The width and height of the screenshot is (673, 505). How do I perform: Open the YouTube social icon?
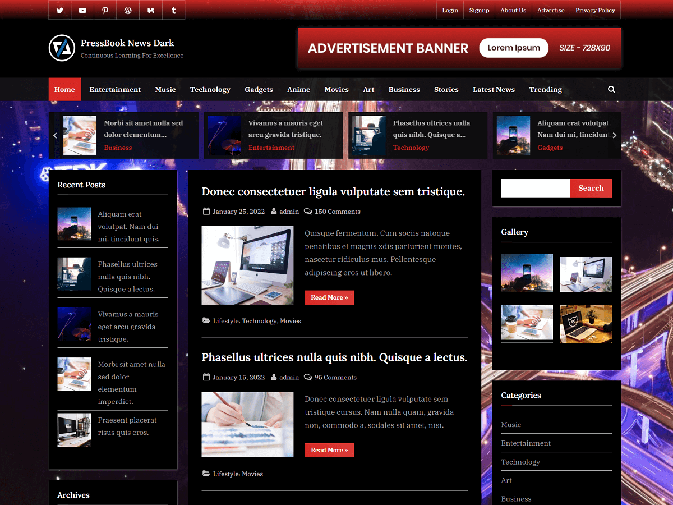(x=82, y=10)
